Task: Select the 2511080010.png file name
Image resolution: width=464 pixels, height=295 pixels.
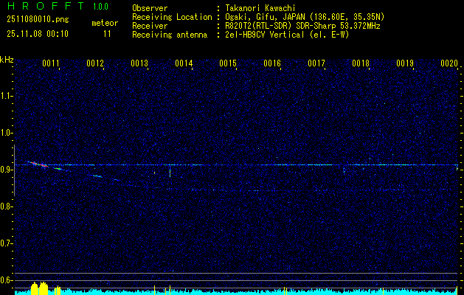Action: click(38, 19)
